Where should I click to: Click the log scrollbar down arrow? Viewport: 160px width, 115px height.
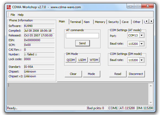click(151, 103)
